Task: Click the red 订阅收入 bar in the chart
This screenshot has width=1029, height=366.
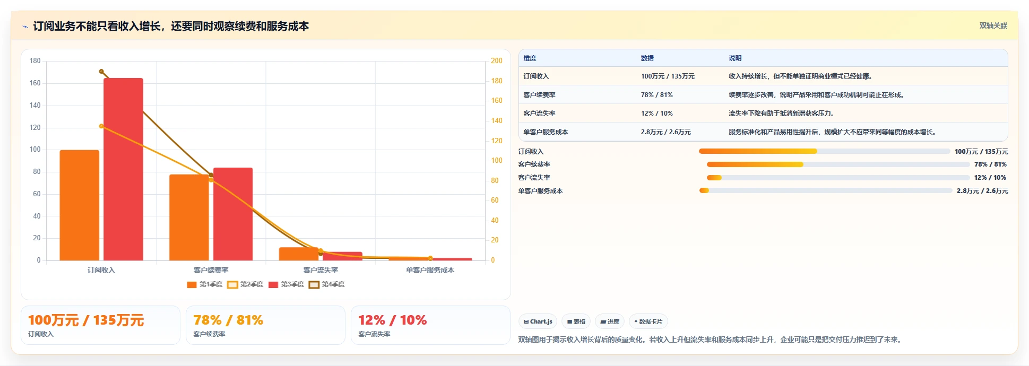Action: (x=123, y=169)
